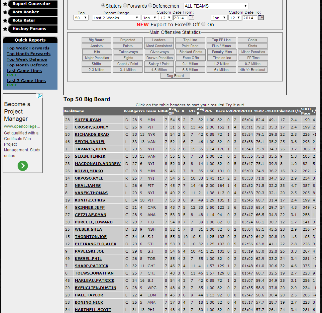
Task: Click the Top PP Line button
Action: tap(221, 40)
